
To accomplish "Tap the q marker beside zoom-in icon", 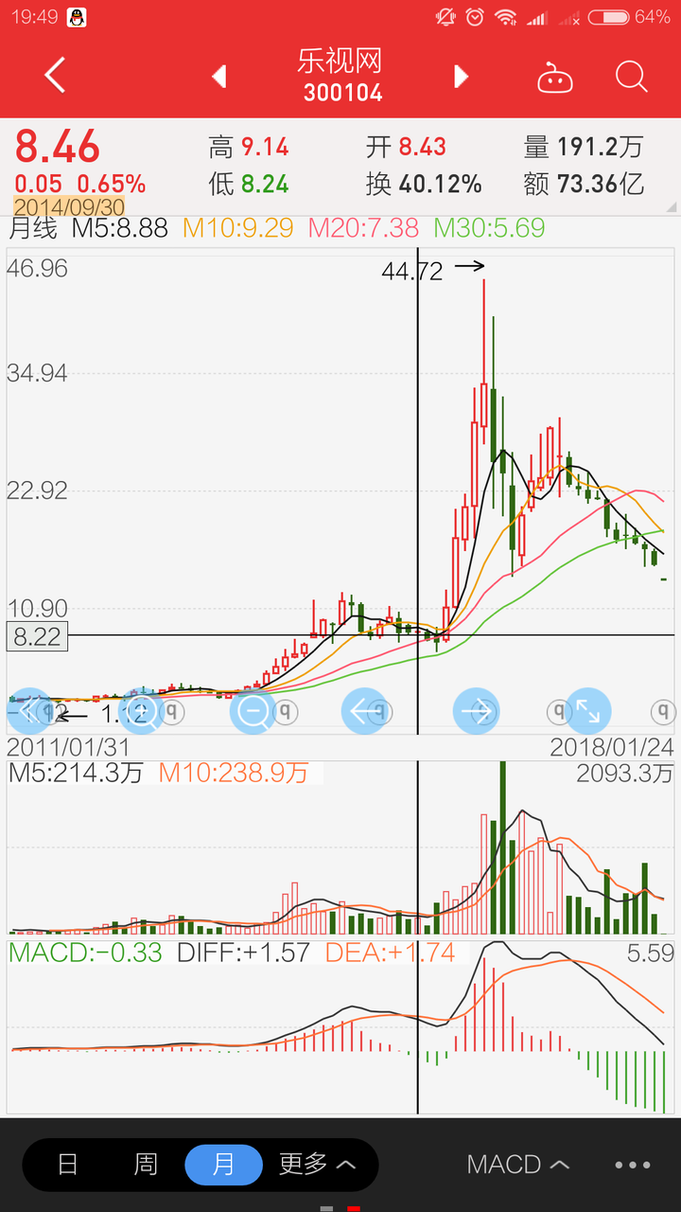I will click(x=173, y=710).
